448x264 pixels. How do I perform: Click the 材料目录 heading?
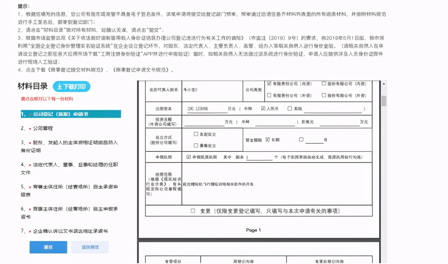tap(32, 86)
